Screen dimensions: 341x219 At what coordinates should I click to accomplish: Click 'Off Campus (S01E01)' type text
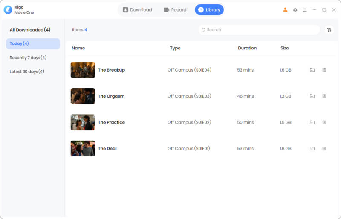tap(189, 149)
